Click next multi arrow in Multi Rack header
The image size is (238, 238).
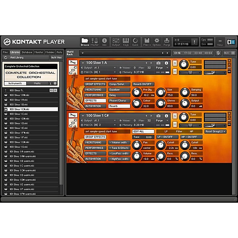(167, 53)
